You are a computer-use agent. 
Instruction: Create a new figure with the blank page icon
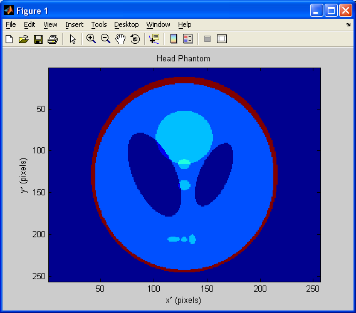tap(9, 39)
